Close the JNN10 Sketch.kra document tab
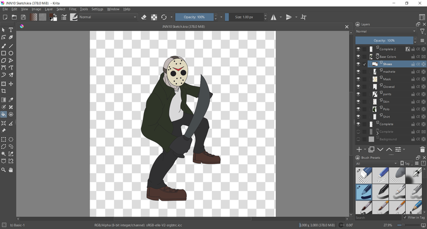Screen dimensions: 427x229 pos(347,27)
